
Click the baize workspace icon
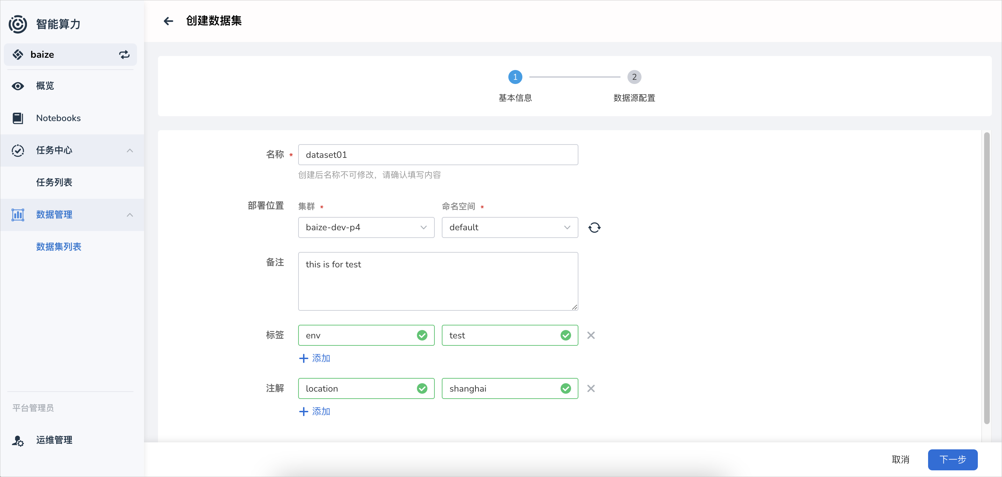point(18,54)
